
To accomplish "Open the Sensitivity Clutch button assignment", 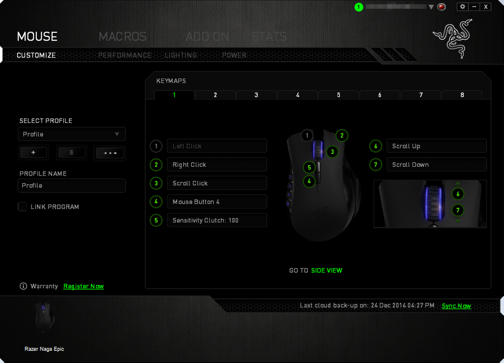I will click(216, 220).
